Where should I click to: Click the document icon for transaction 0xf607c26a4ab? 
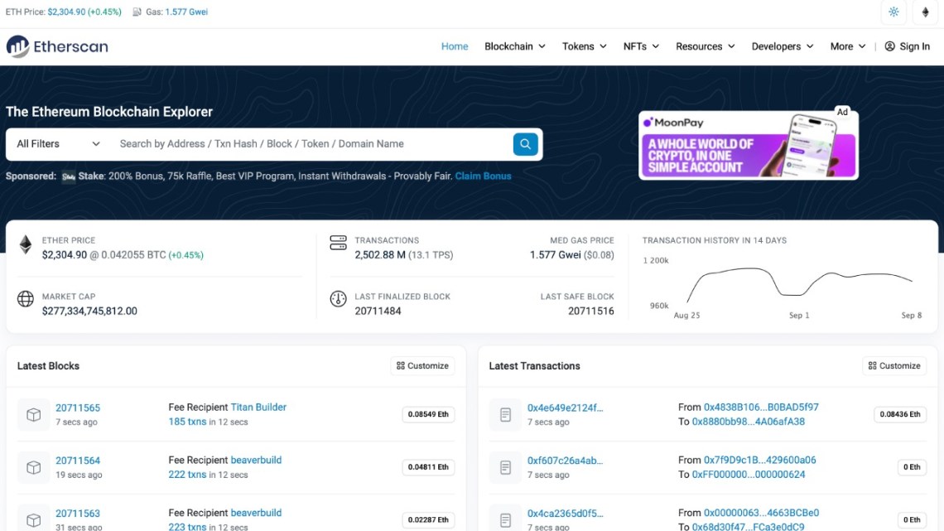(x=506, y=467)
